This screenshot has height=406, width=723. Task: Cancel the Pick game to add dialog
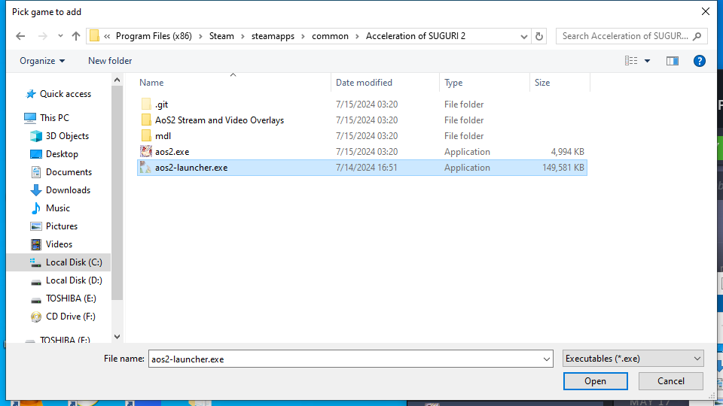(x=671, y=381)
